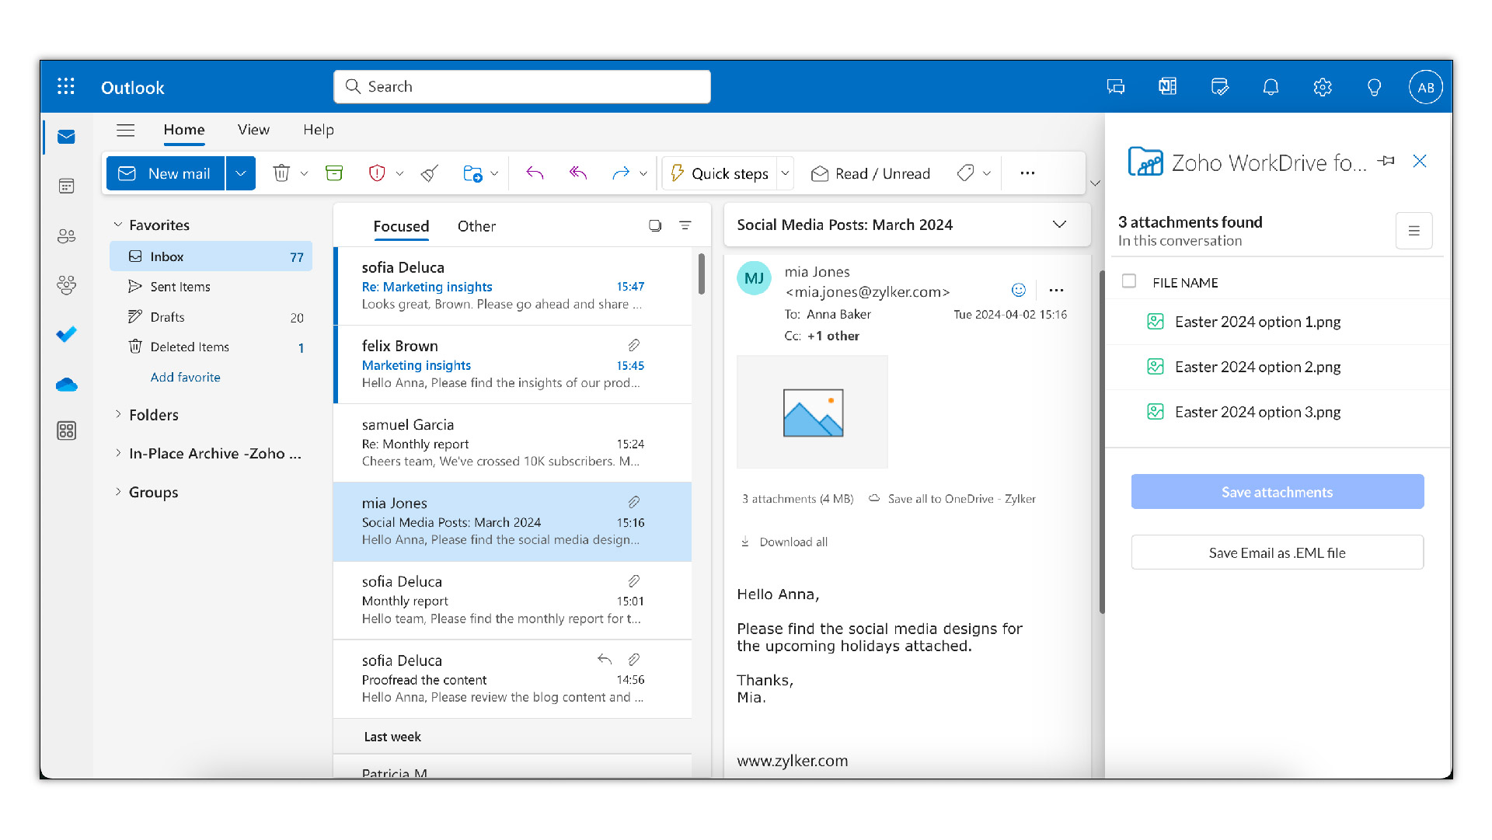Select the Focused inbox tab
This screenshot has height=840, width=1492.
(x=401, y=226)
